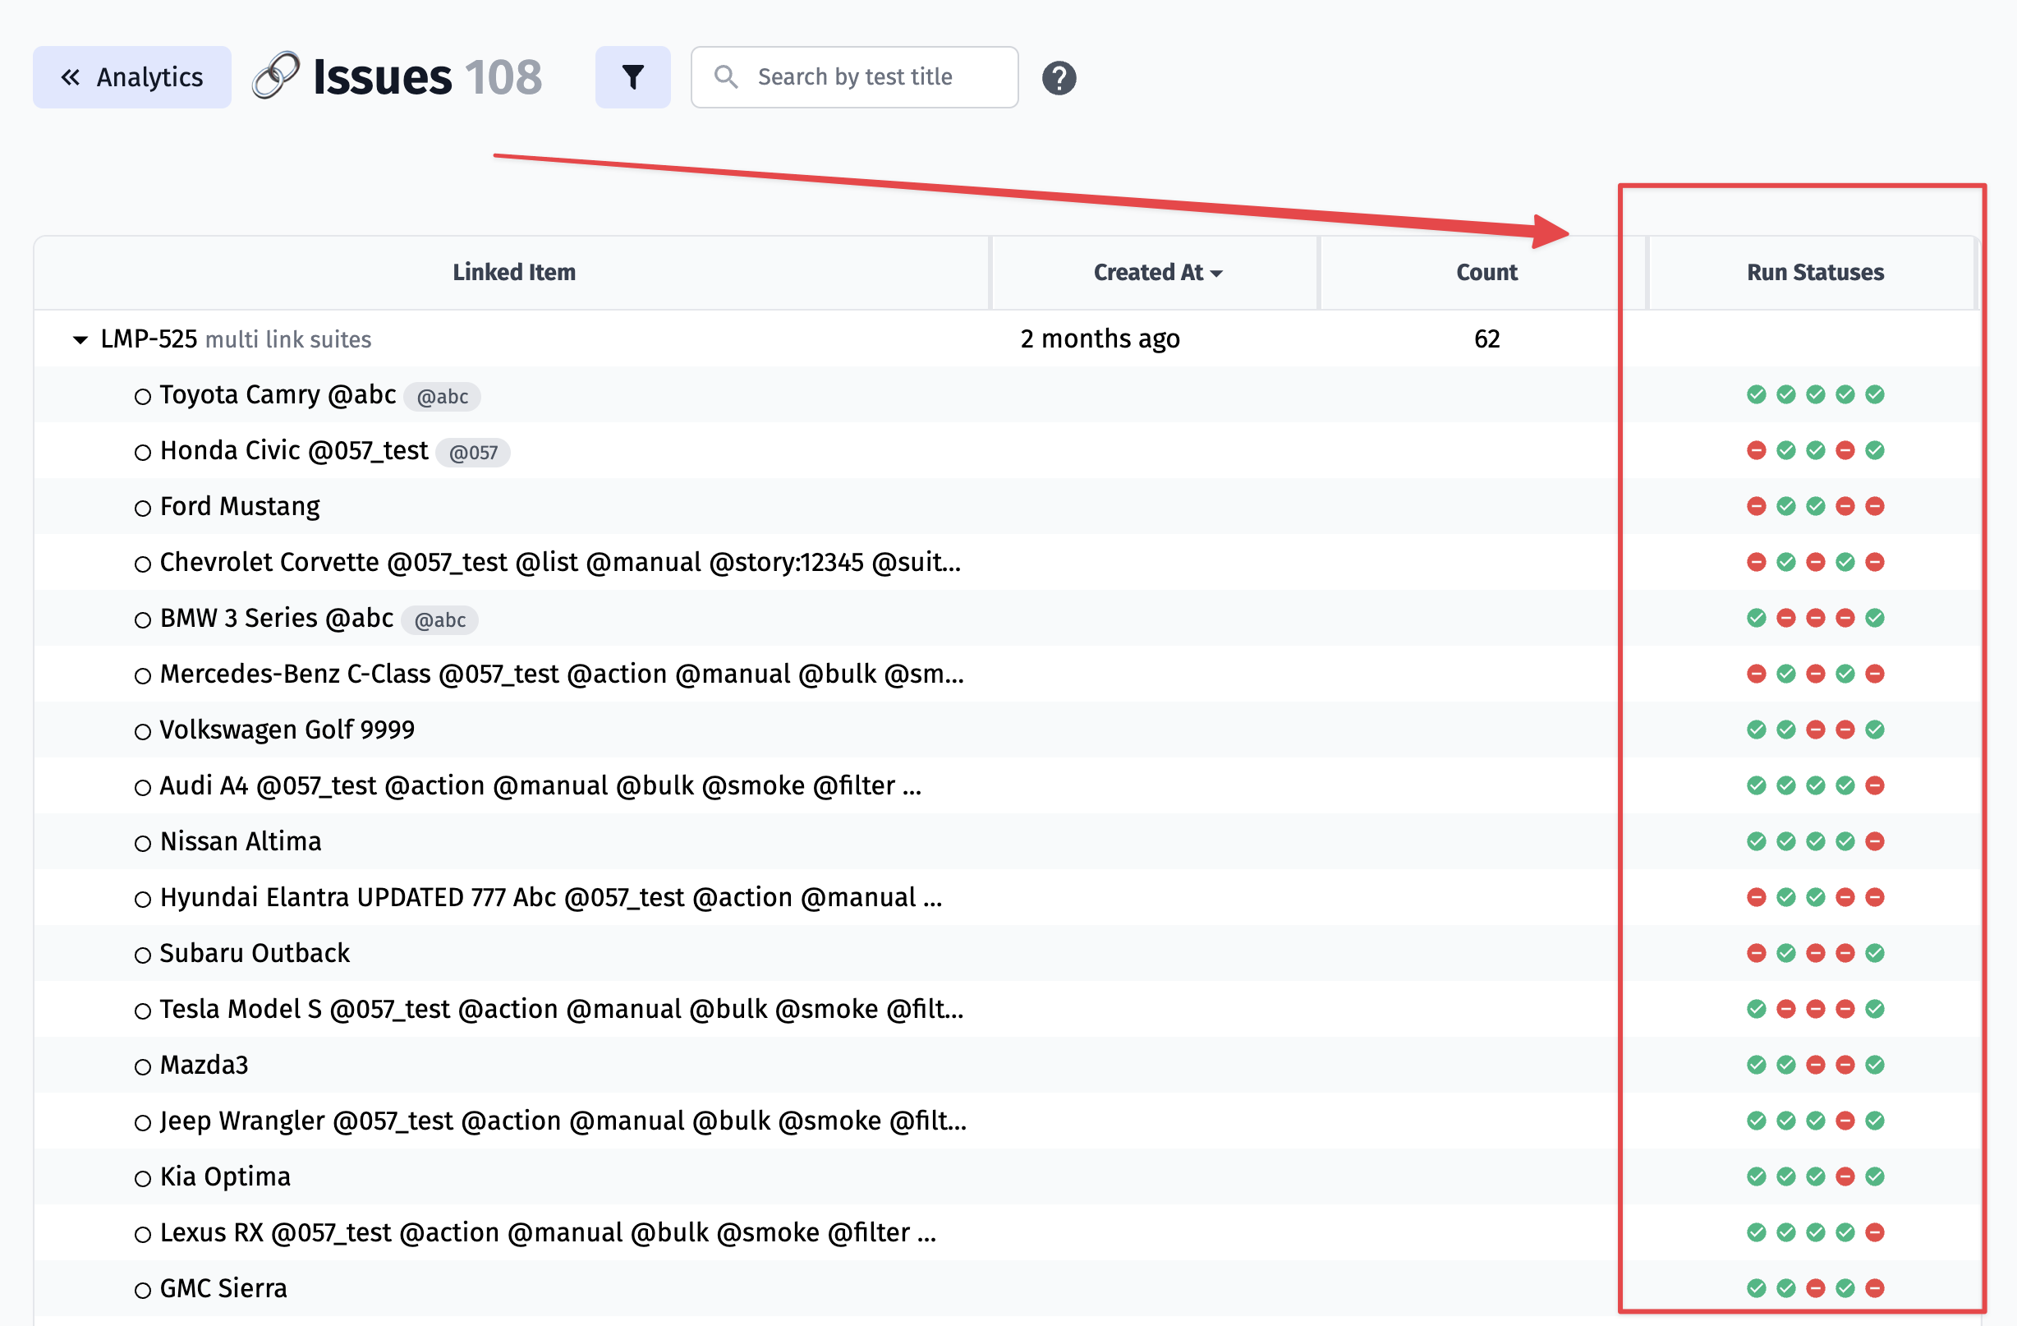Sort by Created At column
Screen dimensions: 2017x1326
click(x=1157, y=272)
